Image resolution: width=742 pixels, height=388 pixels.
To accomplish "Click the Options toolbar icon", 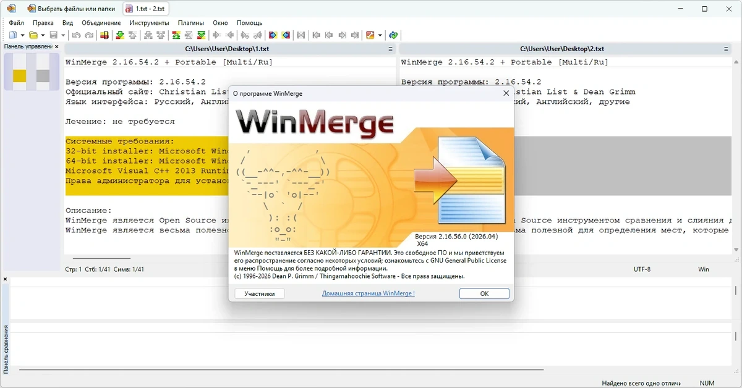I will (x=370, y=35).
